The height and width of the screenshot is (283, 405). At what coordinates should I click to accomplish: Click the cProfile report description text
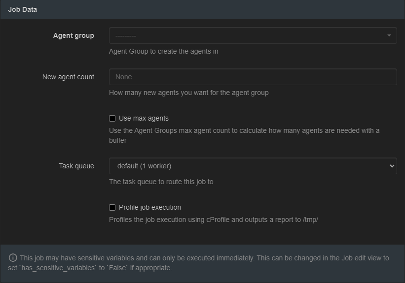213,220
